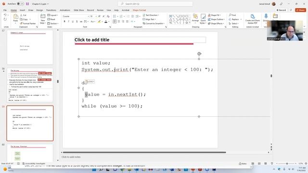Open the font size dropdown
The height and width of the screenshot is (173, 308).
[96, 16]
